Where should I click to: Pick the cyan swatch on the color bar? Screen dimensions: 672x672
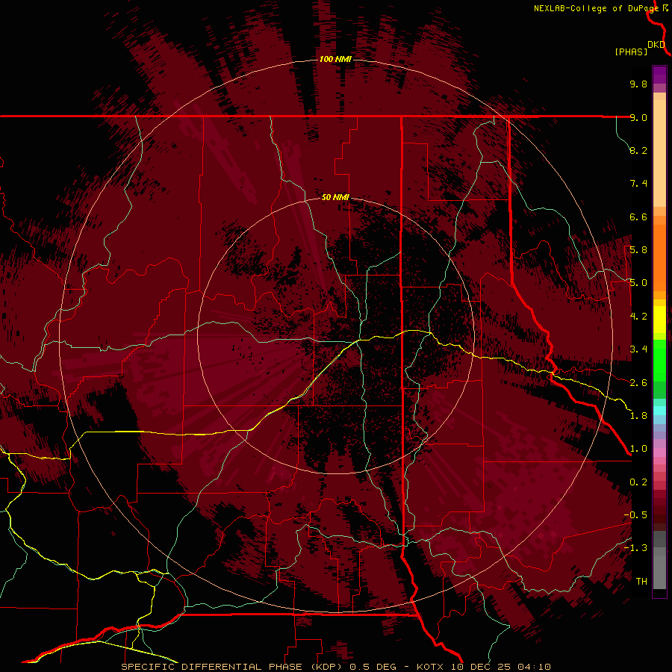coord(659,411)
